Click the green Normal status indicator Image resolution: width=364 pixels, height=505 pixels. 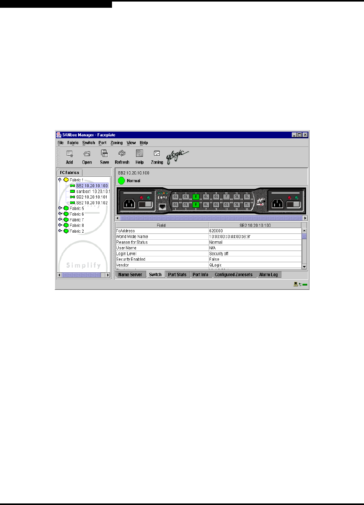121,181
